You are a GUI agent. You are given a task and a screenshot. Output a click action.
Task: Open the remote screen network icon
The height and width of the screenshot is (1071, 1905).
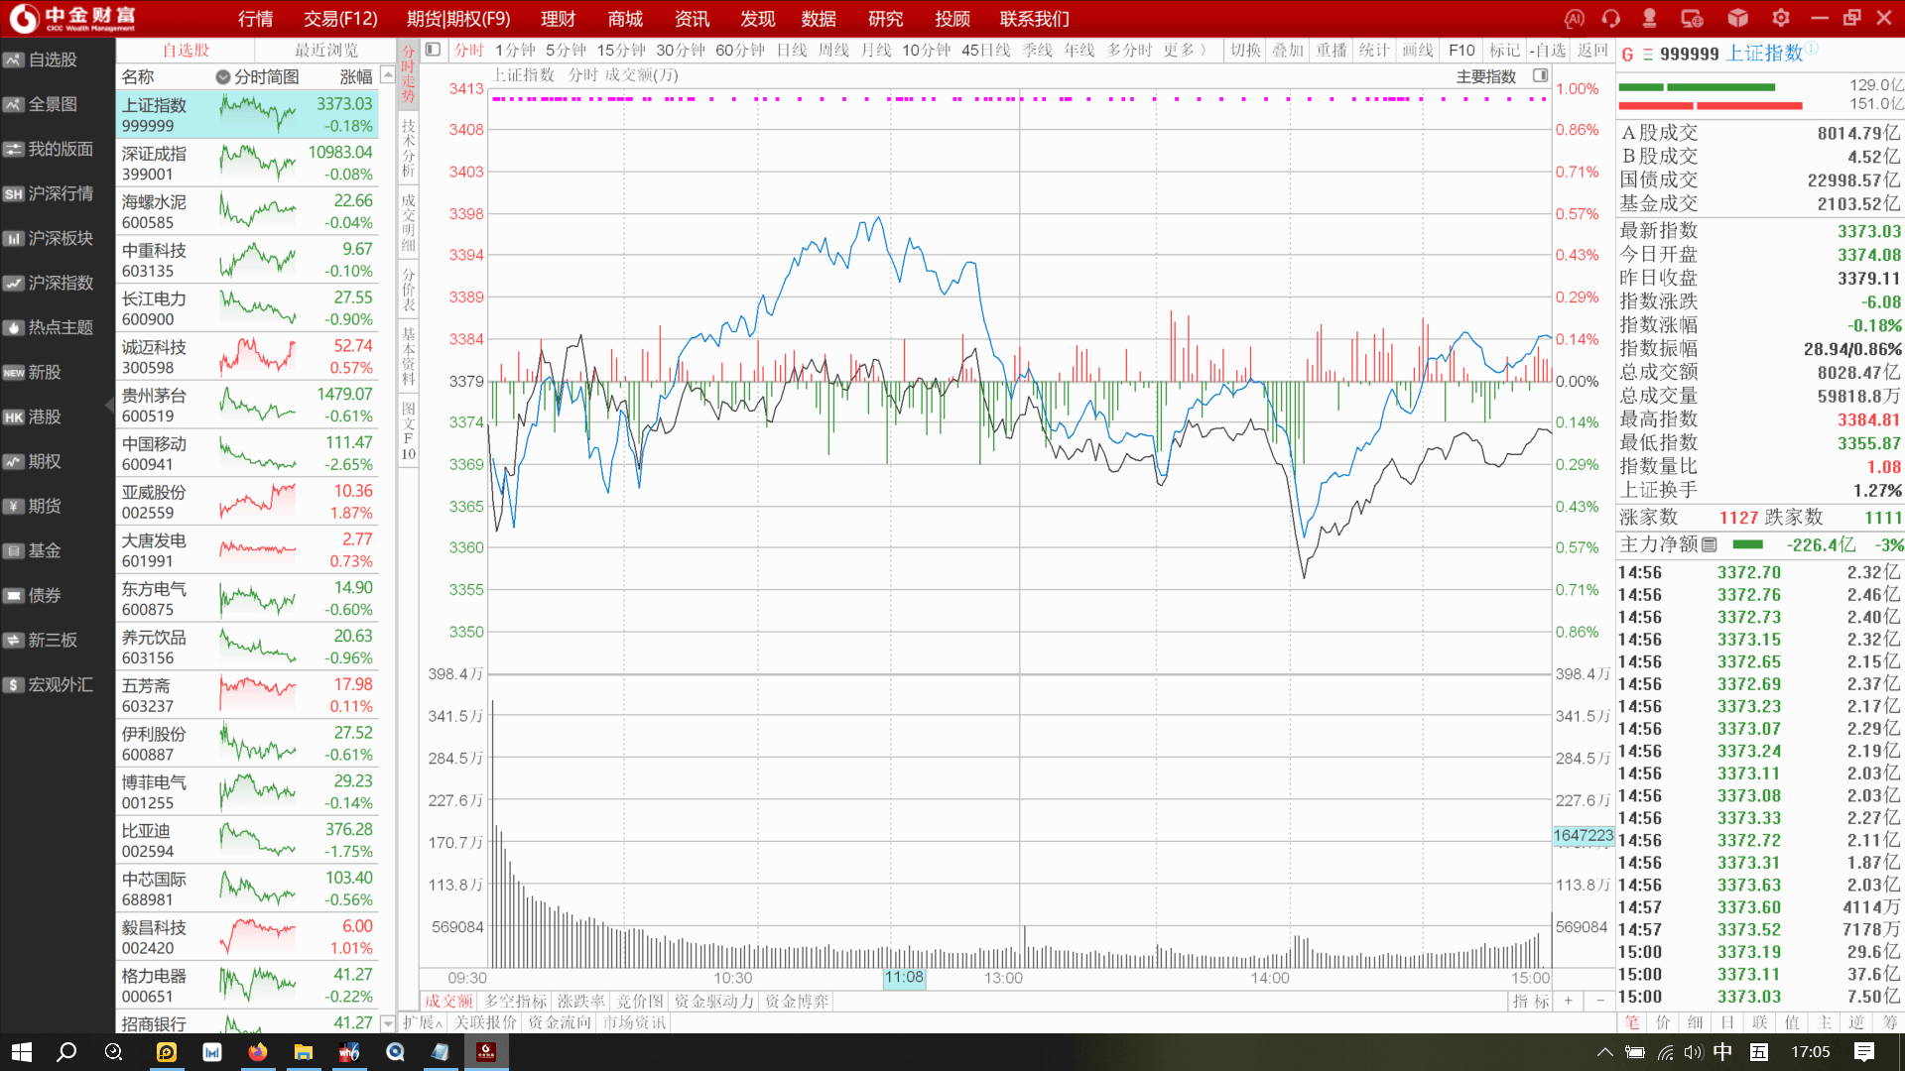tap(1693, 18)
